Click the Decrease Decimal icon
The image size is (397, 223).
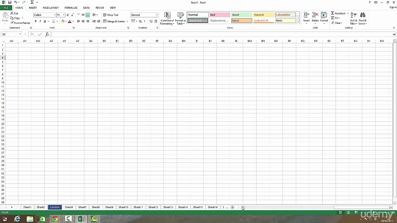pyautogui.click(x=155, y=21)
